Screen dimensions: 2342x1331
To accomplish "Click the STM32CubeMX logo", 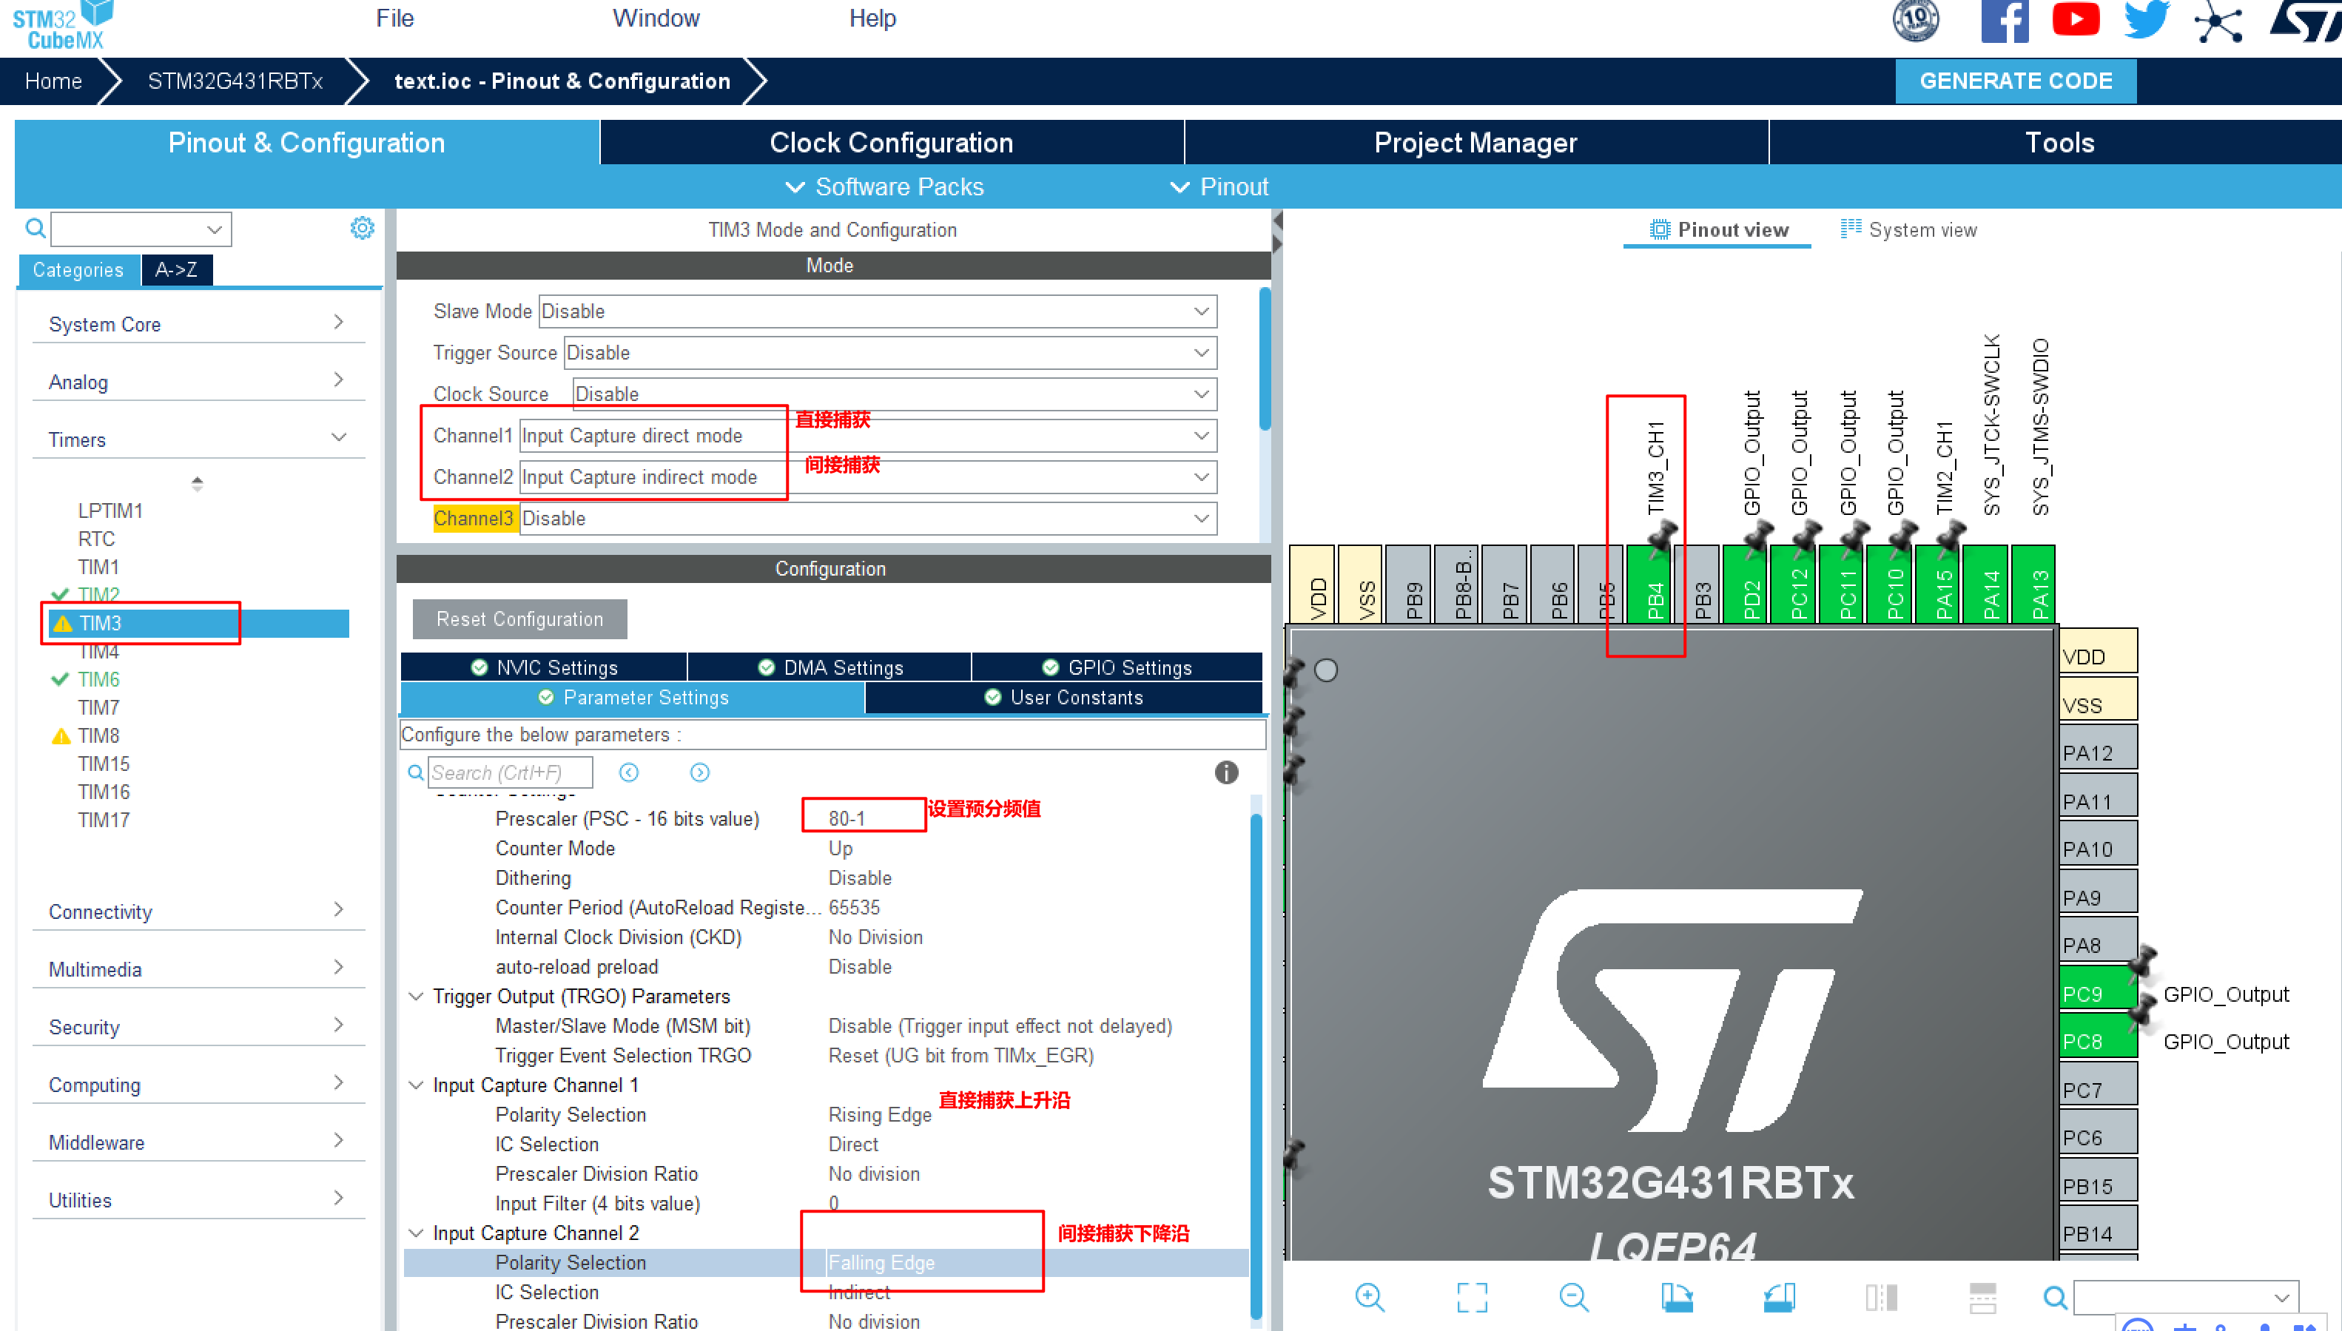I will point(62,24).
